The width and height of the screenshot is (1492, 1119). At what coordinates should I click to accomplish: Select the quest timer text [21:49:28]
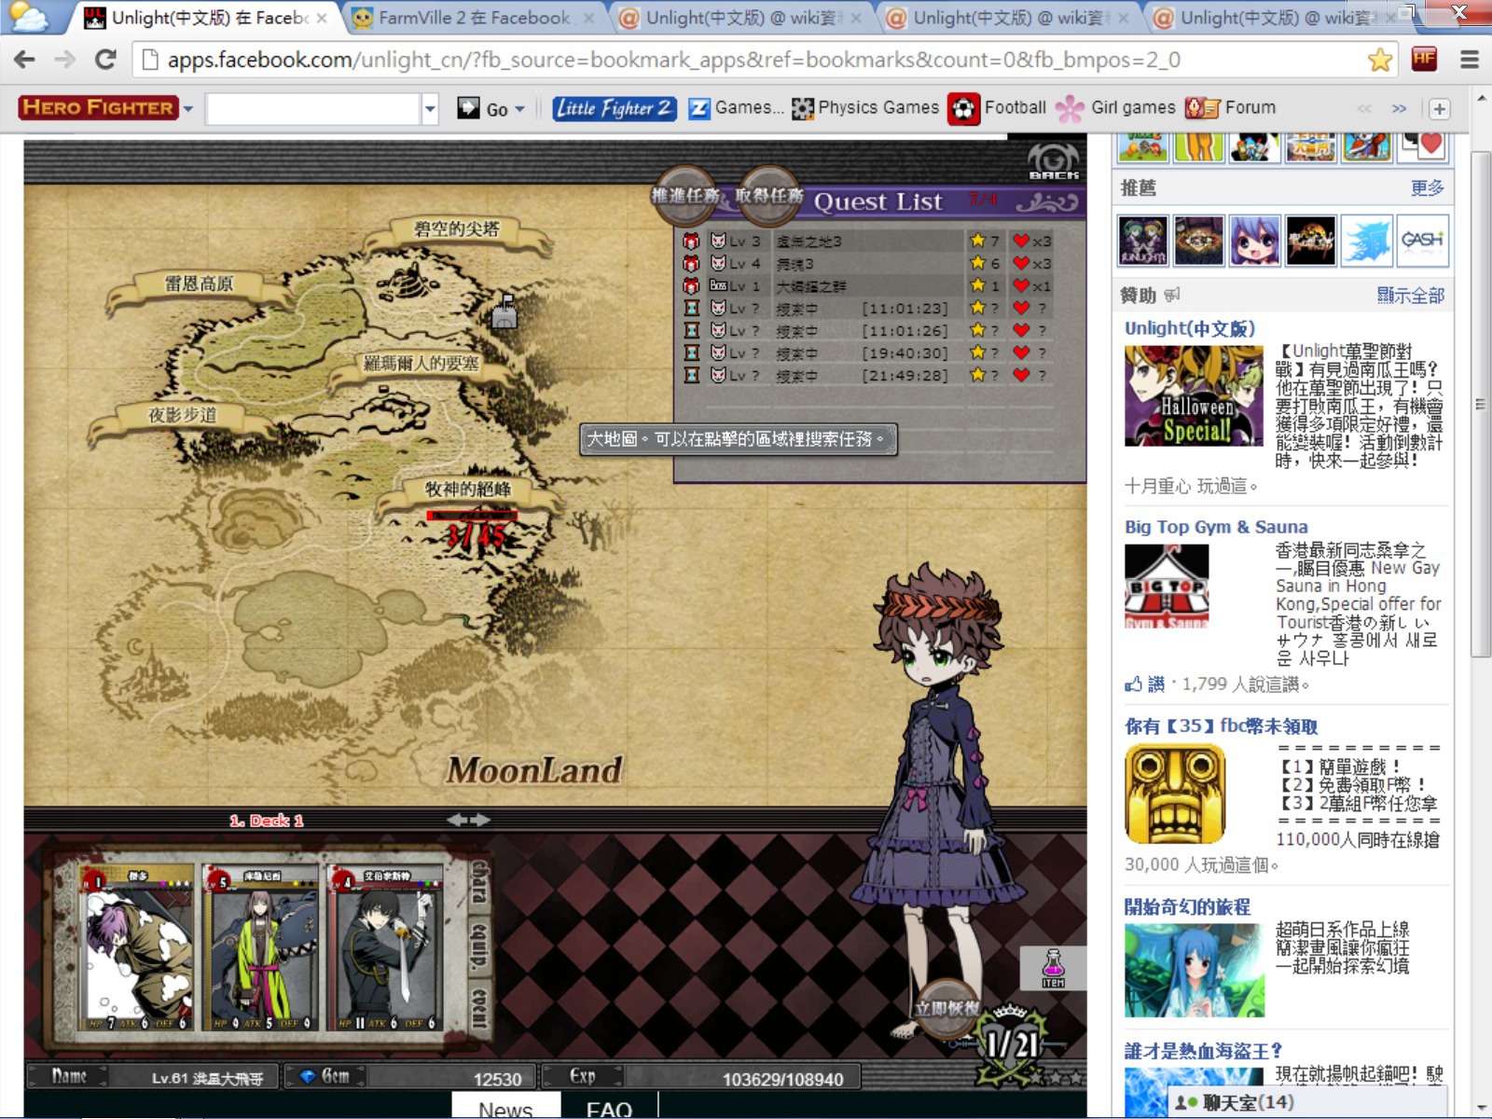905,376
